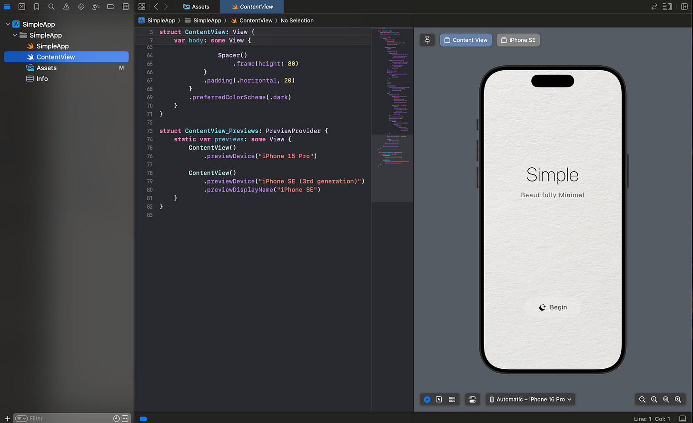The image size is (693, 423).
Task: Switch to the Assets editor tab
Action: 196,7
